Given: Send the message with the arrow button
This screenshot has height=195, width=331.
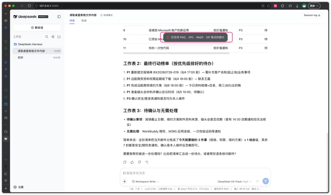Looking at the screenshot, I should (x=266, y=181).
